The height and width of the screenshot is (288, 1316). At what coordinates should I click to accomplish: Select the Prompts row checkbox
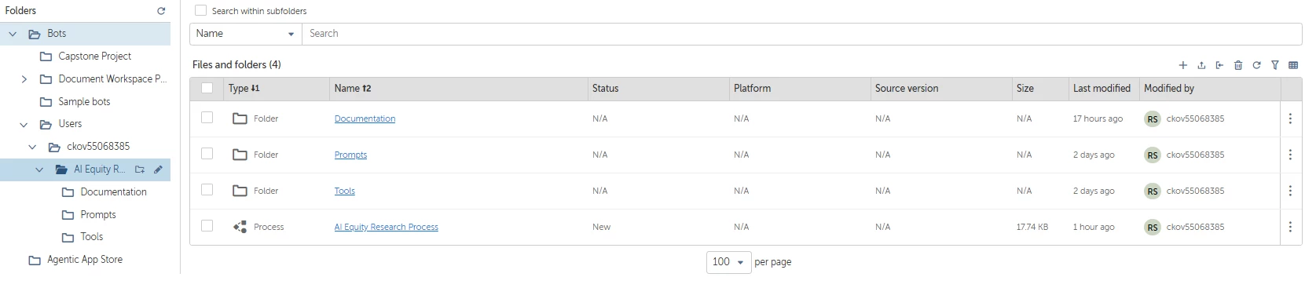click(207, 153)
